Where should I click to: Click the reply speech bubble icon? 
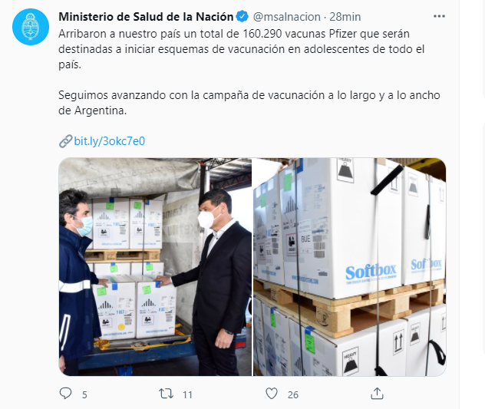(65, 393)
